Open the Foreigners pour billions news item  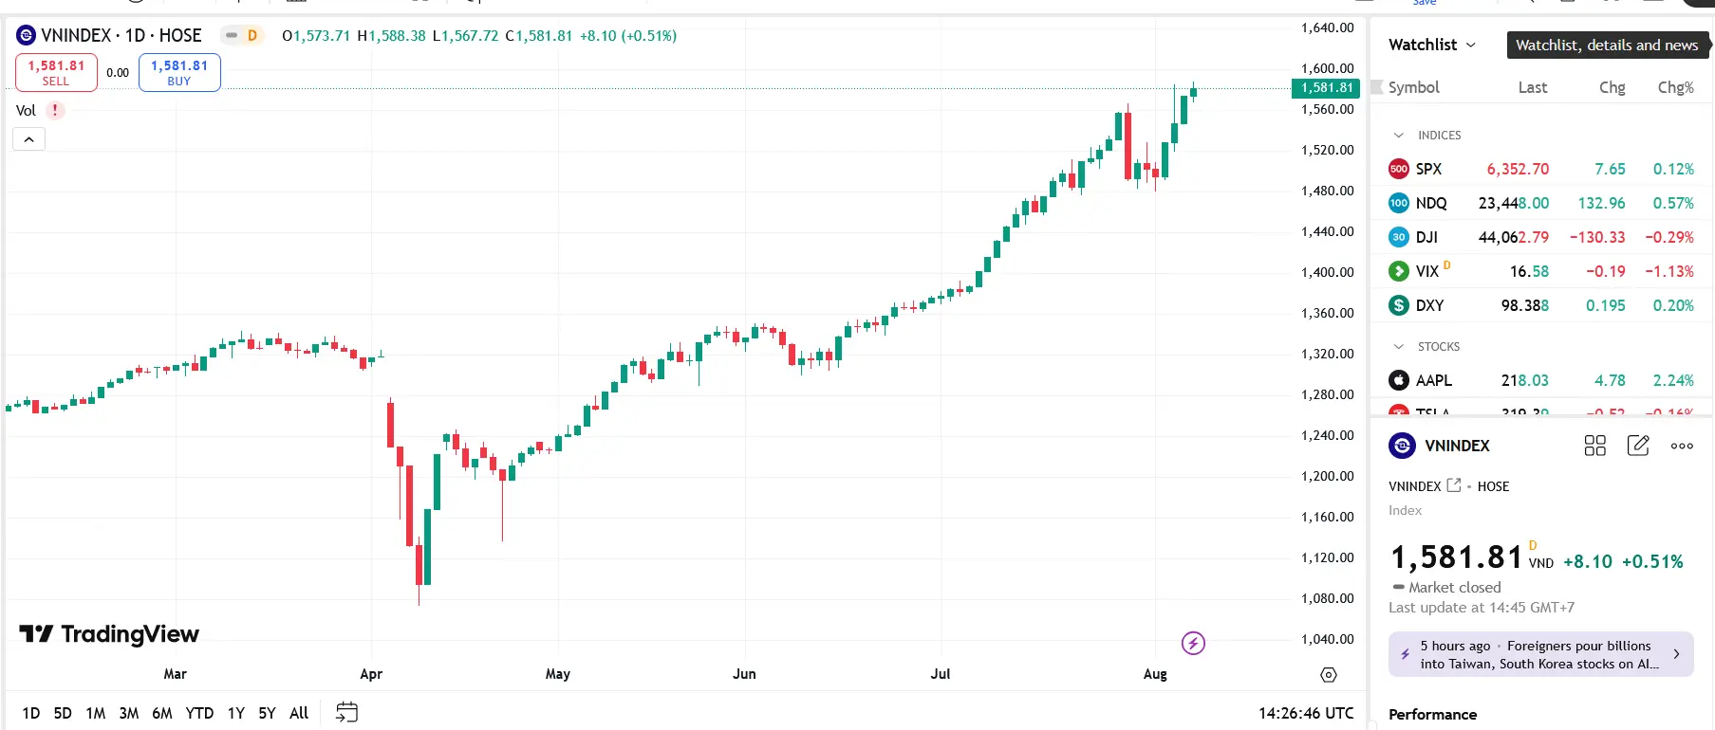click(1540, 654)
